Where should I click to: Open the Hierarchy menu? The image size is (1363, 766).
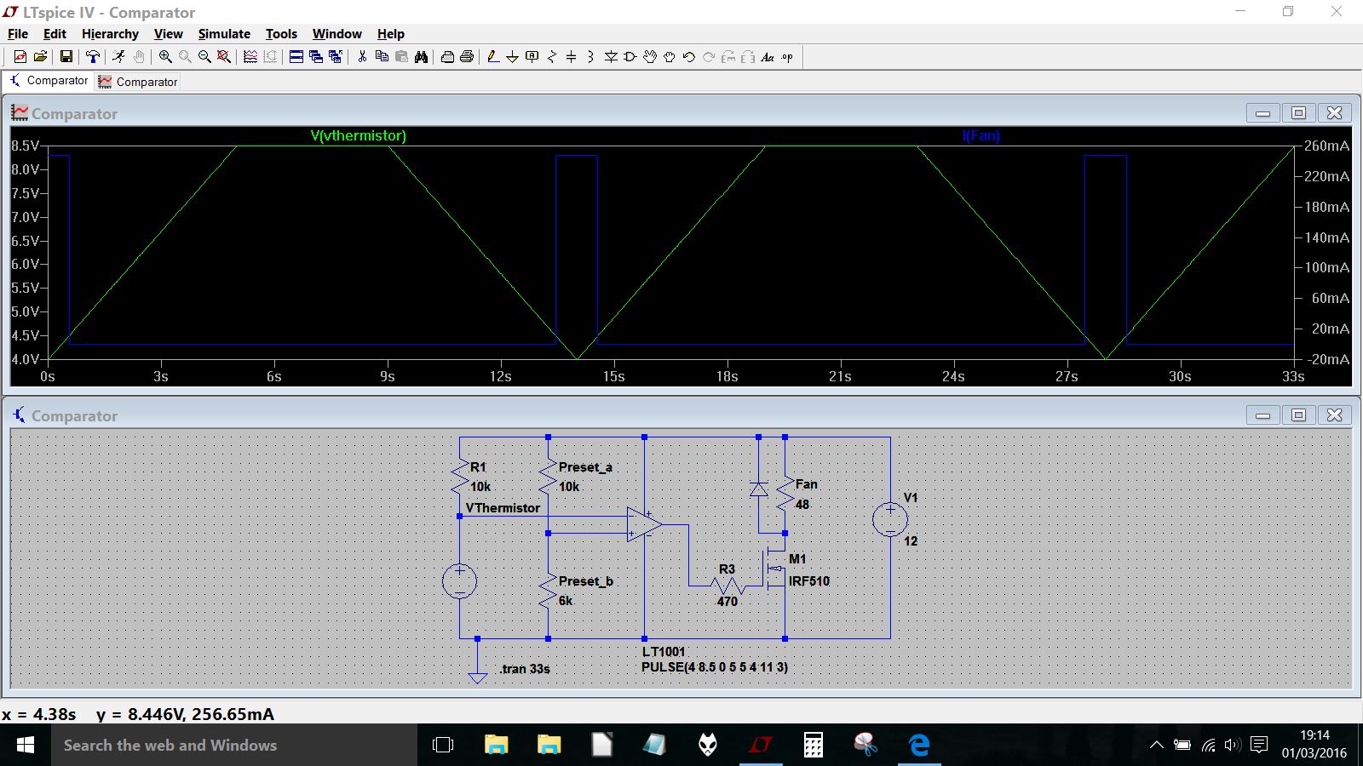pyautogui.click(x=110, y=34)
